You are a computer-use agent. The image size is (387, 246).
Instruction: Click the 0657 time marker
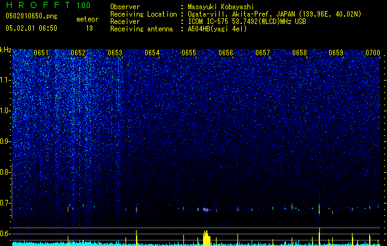(263, 53)
